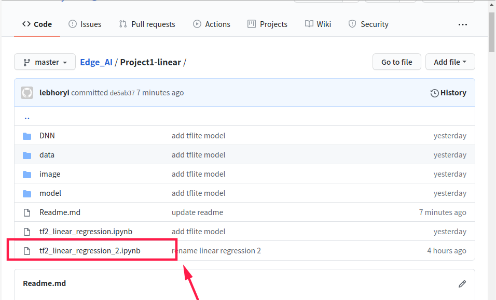The height and width of the screenshot is (300, 496).
Task: Click the three-dot more options icon
Action: click(x=463, y=24)
